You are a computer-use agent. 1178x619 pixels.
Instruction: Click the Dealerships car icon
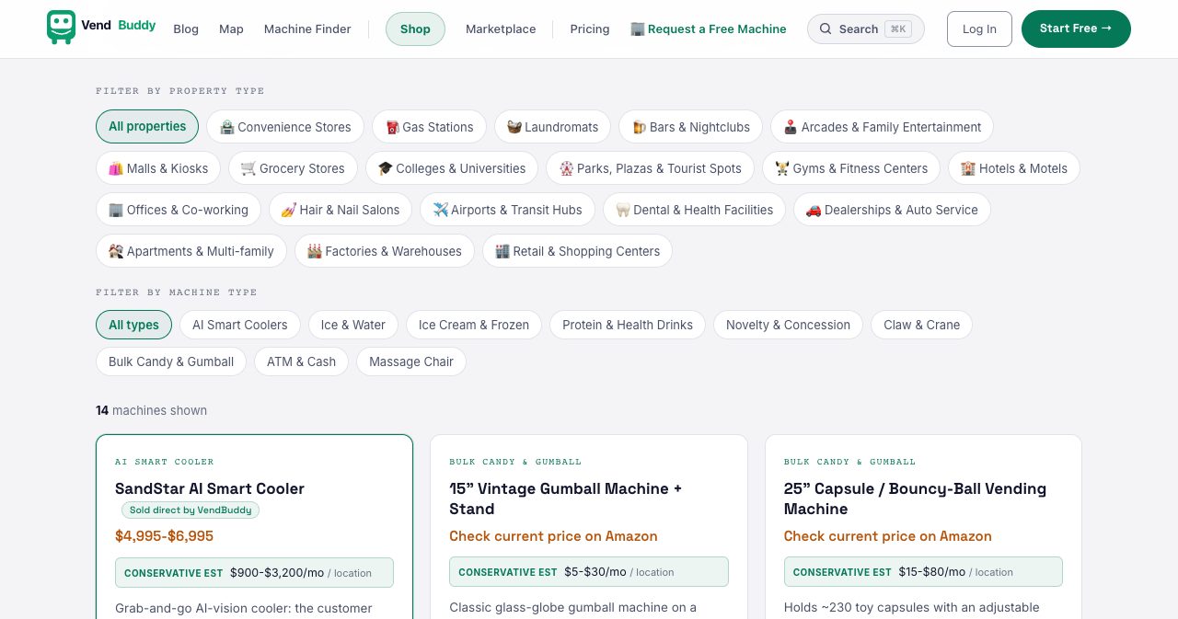coord(814,210)
